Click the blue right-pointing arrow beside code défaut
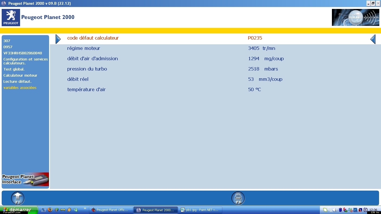The height and width of the screenshot is (214, 381). (58, 39)
